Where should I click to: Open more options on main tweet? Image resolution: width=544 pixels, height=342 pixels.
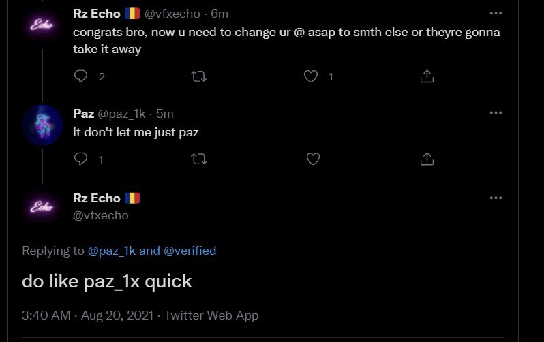[496, 198]
